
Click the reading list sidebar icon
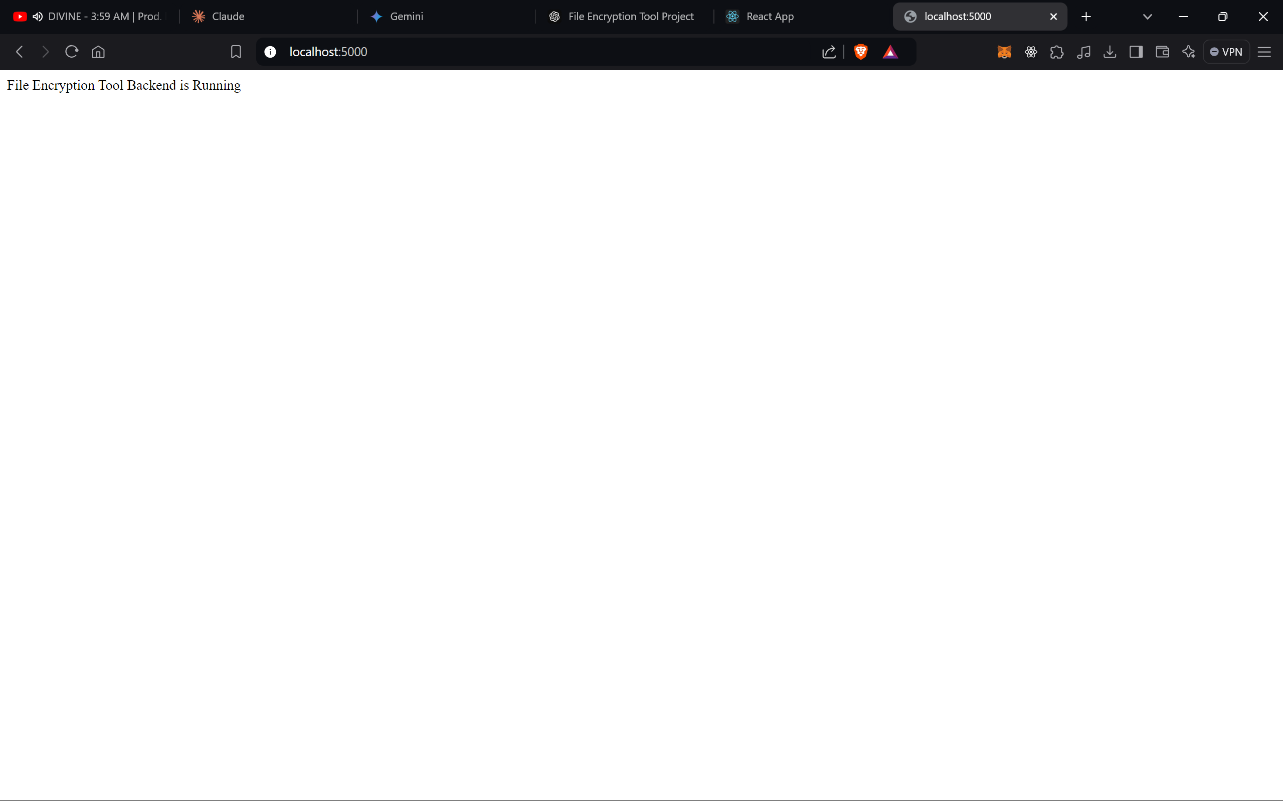[1136, 52]
